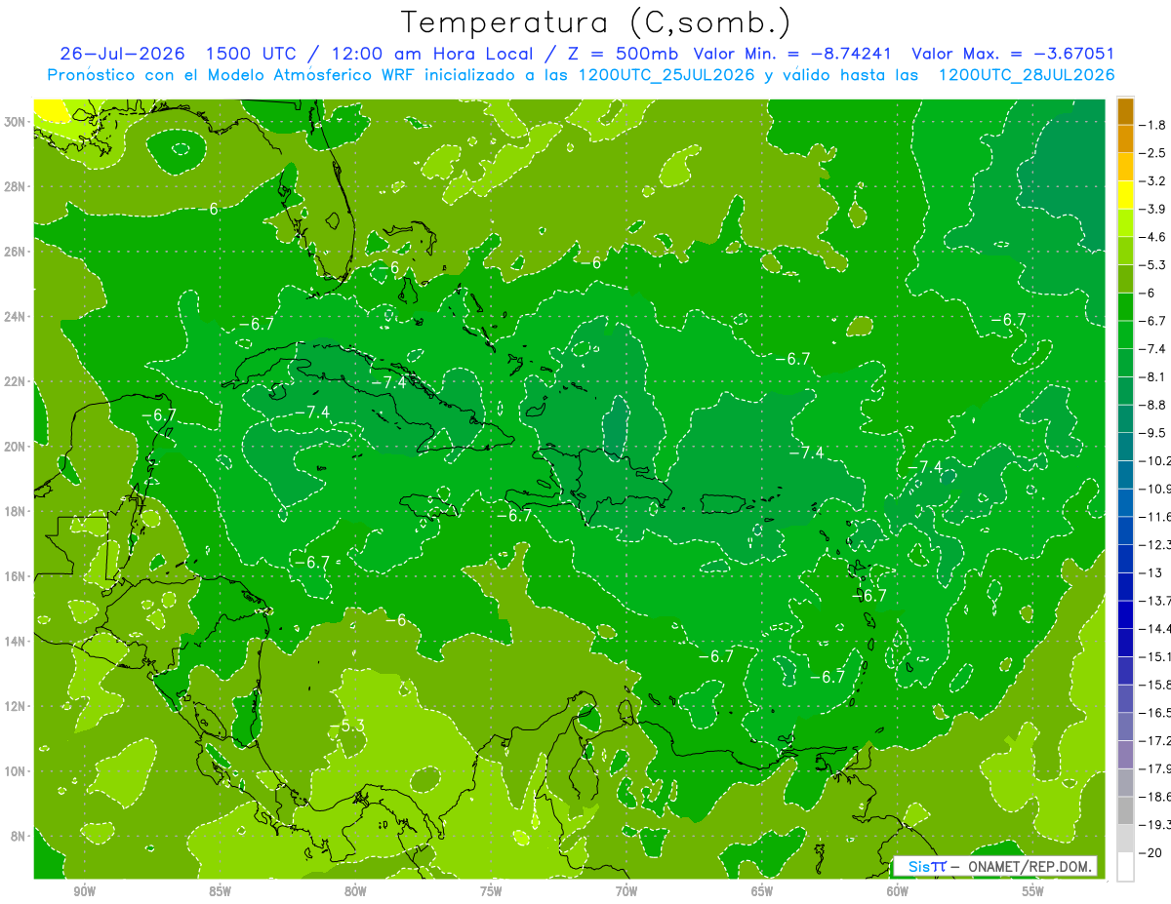Click the white swatch below -20 in legend

1125,866
